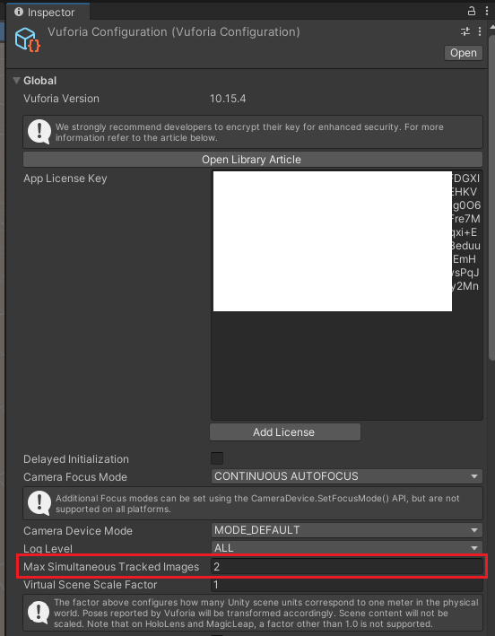This screenshot has width=495, height=636.
Task: Click the Open button
Action: point(464,53)
